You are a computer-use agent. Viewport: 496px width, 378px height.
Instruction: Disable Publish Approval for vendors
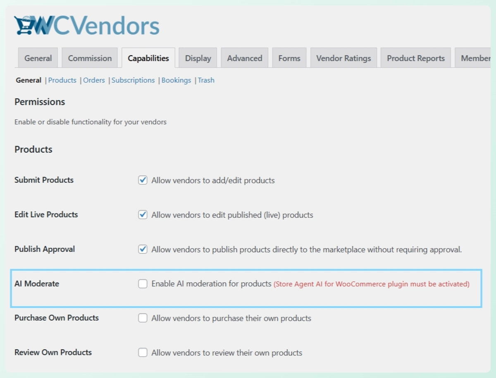coord(143,249)
